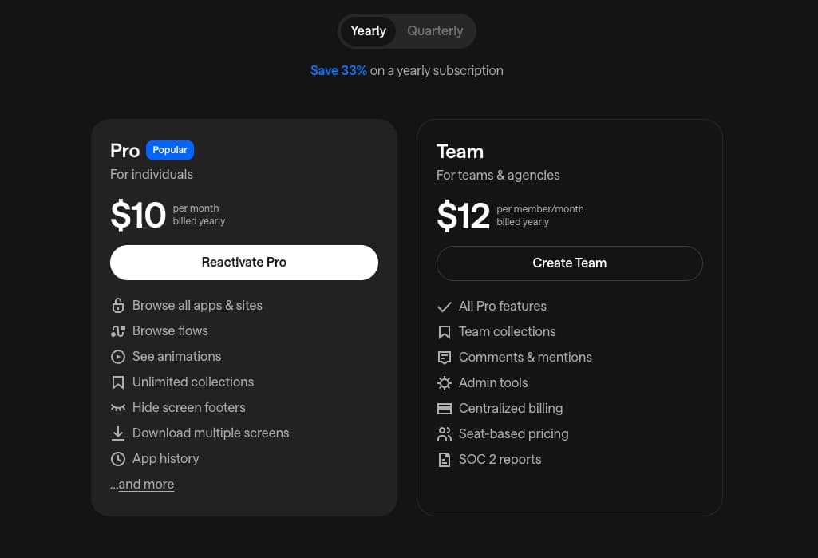The image size is (818, 558).
Task: Click the people icon for Seat-based pricing
Action: coord(445,434)
